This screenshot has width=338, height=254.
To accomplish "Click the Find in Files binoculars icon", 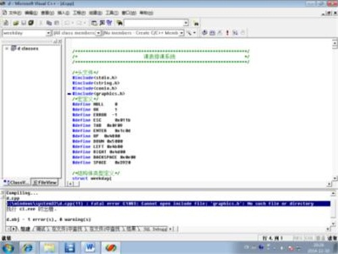I will [119, 23].
